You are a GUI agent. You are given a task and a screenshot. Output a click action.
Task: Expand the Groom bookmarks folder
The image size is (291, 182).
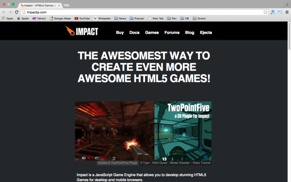click(x=199, y=18)
